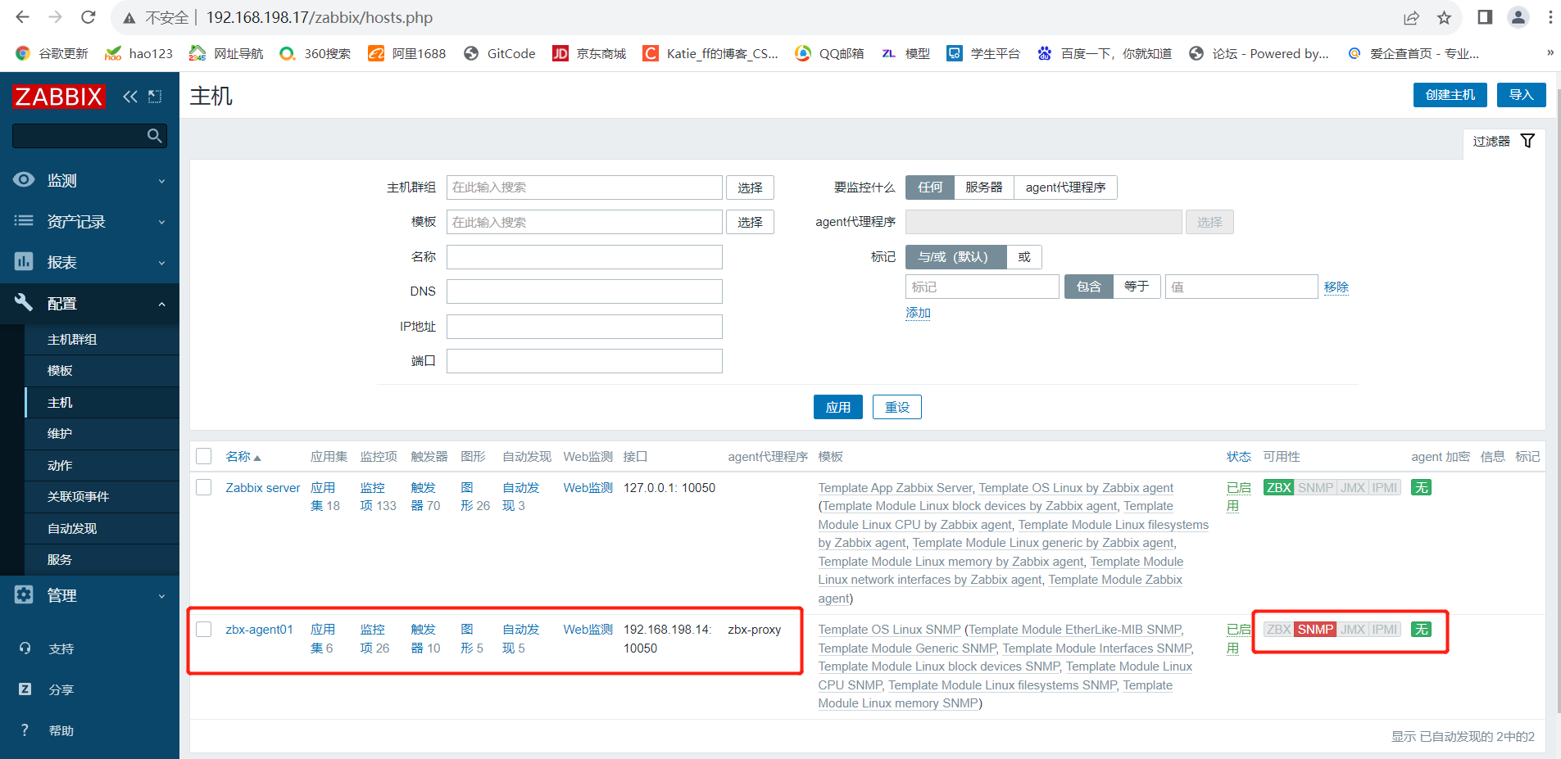This screenshot has width=1561, height=759.
Task: Show more bookmarks overflow arrow
Action: pyautogui.click(x=1550, y=52)
